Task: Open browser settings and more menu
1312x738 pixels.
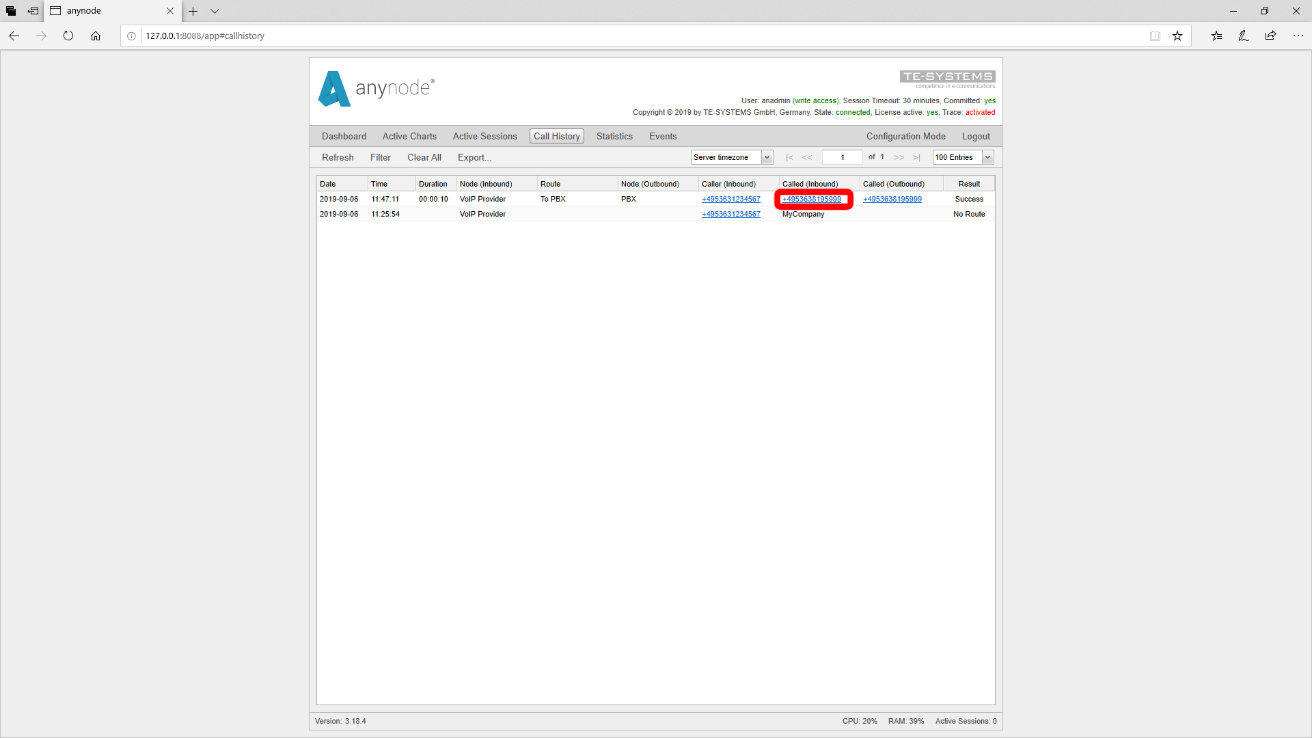Action: click(x=1298, y=36)
